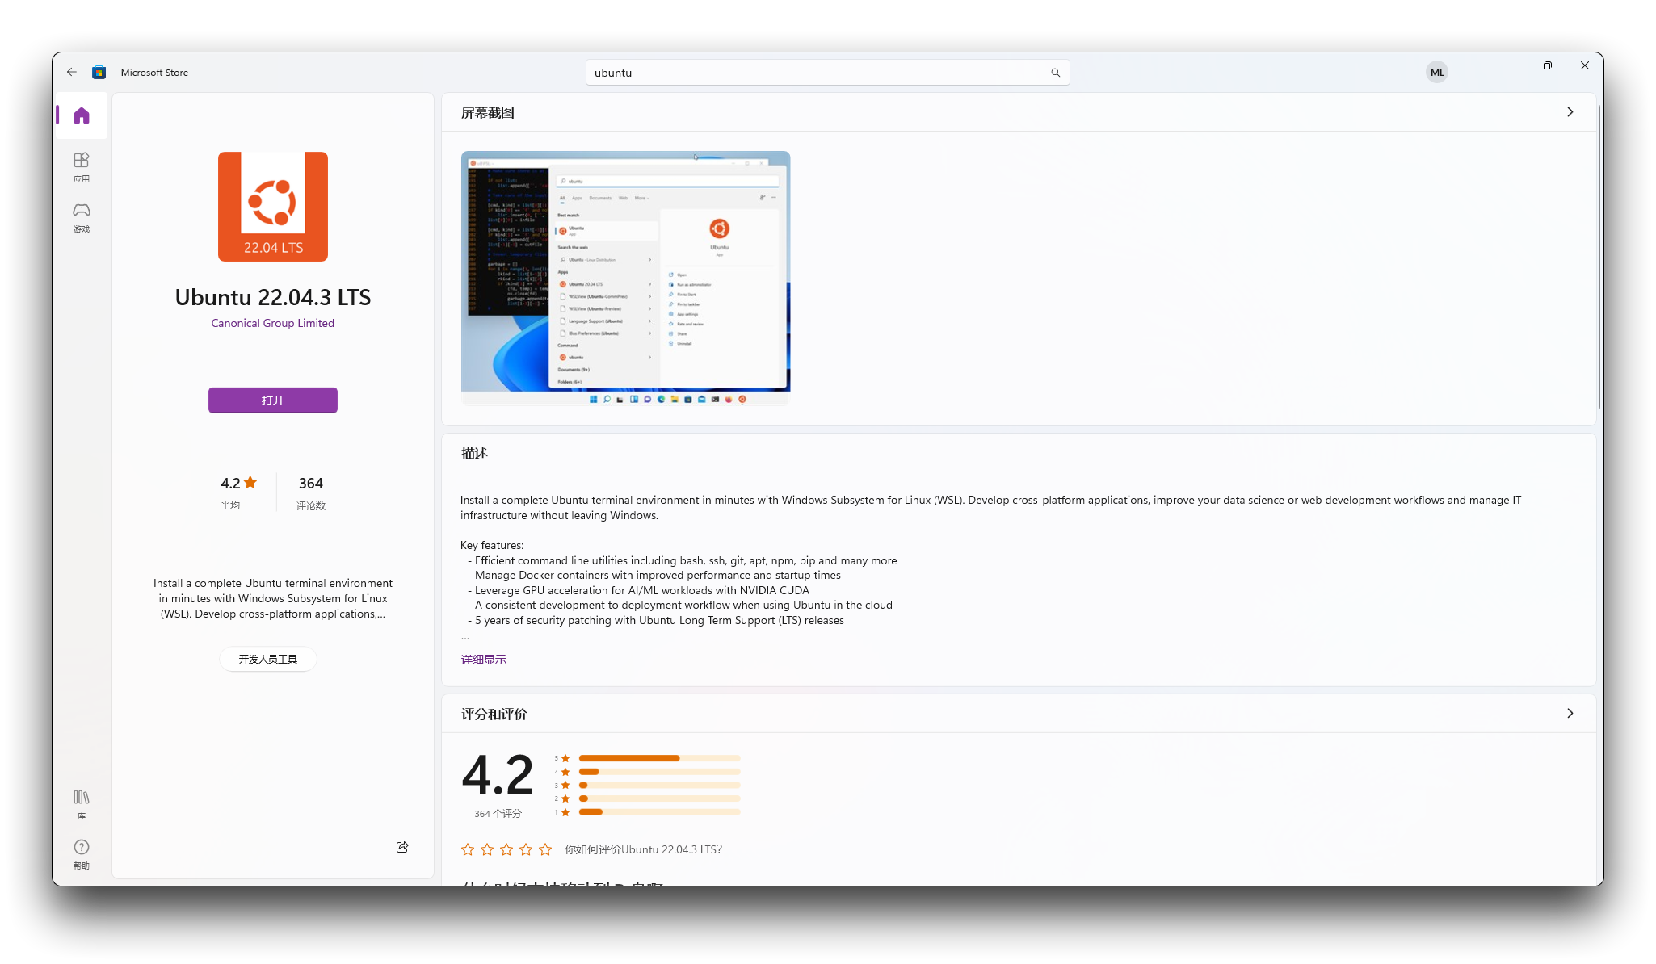Click the 4-star rating bar
Screen dimensions: 1656x964
coord(659,772)
